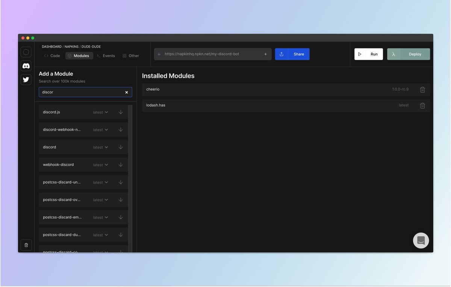Install the discord module using download arrow
The height and width of the screenshot is (287, 451).
click(x=121, y=147)
